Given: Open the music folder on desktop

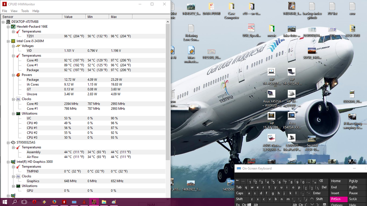Looking at the screenshot, I should pos(272,31).
